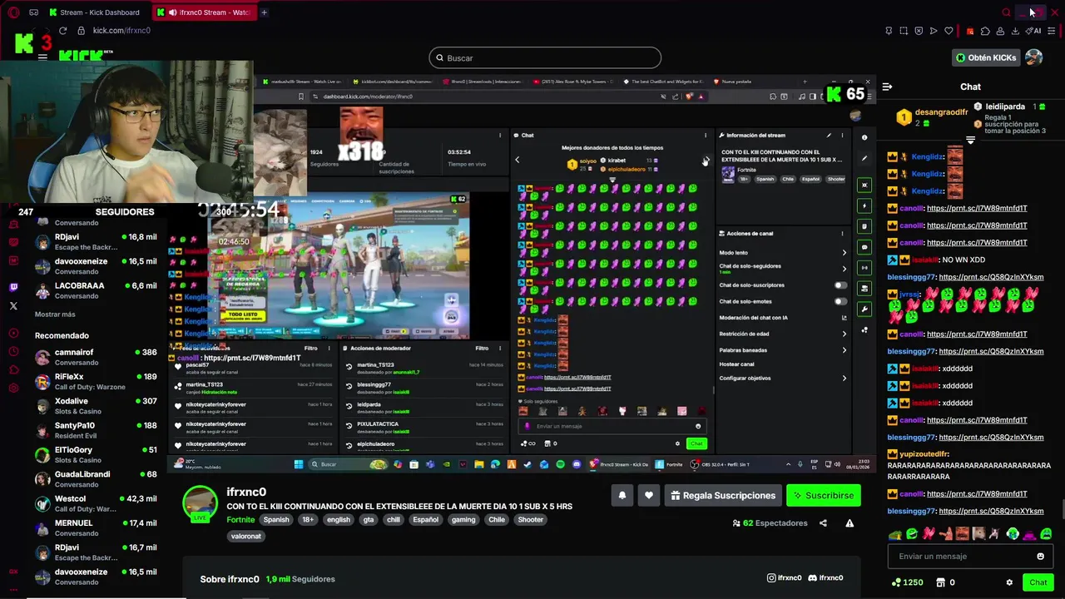Expand the gifter leaderboard below desangraodlfr
The height and width of the screenshot is (599, 1065).
(x=970, y=140)
